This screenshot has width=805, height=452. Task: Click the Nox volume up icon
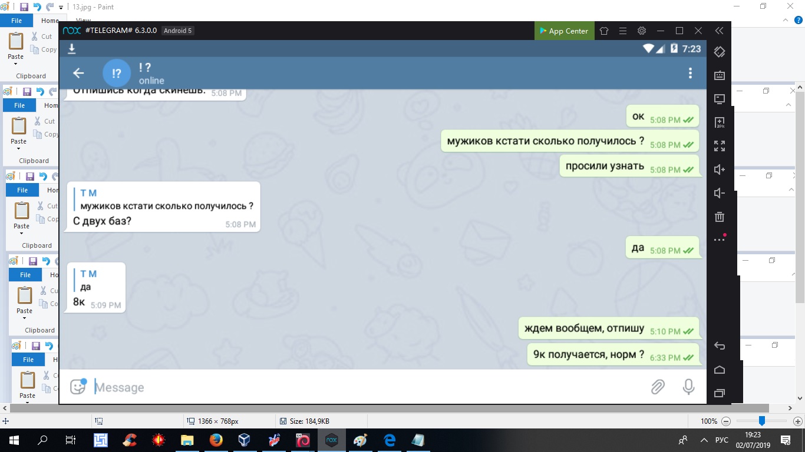pos(719,169)
